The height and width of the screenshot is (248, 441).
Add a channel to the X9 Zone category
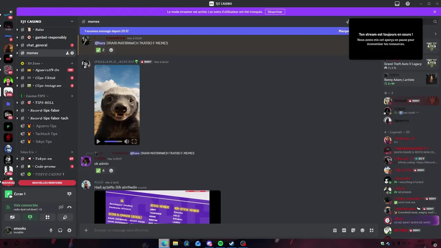pyautogui.click(x=72, y=63)
